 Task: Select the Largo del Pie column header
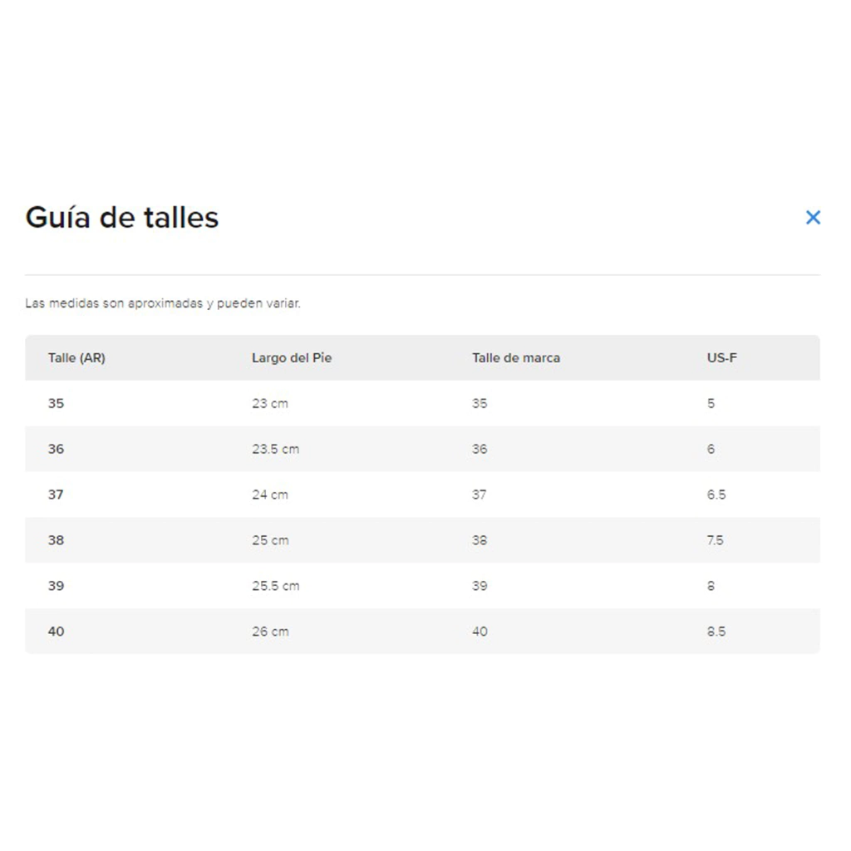pyautogui.click(x=292, y=358)
